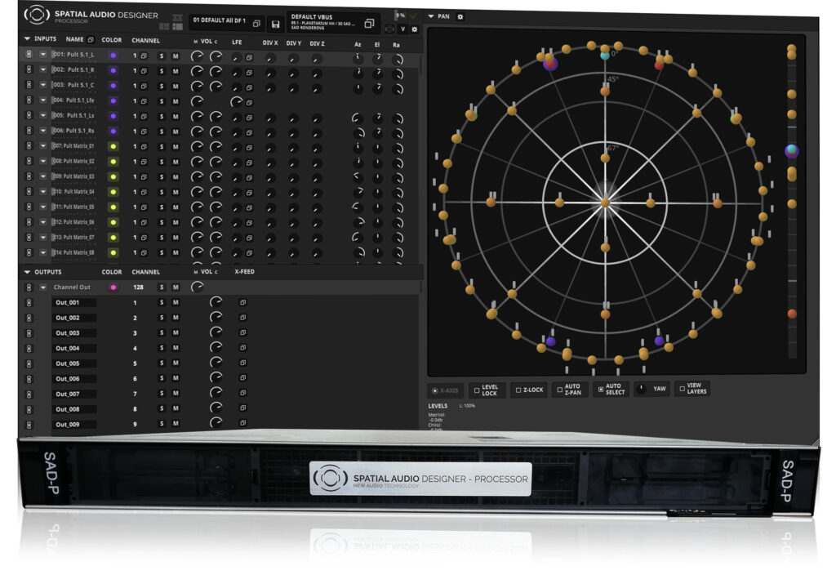836x575 pixels.
Task: Solo input 001: Pult 5.1_L
Action: click(x=162, y=56)
